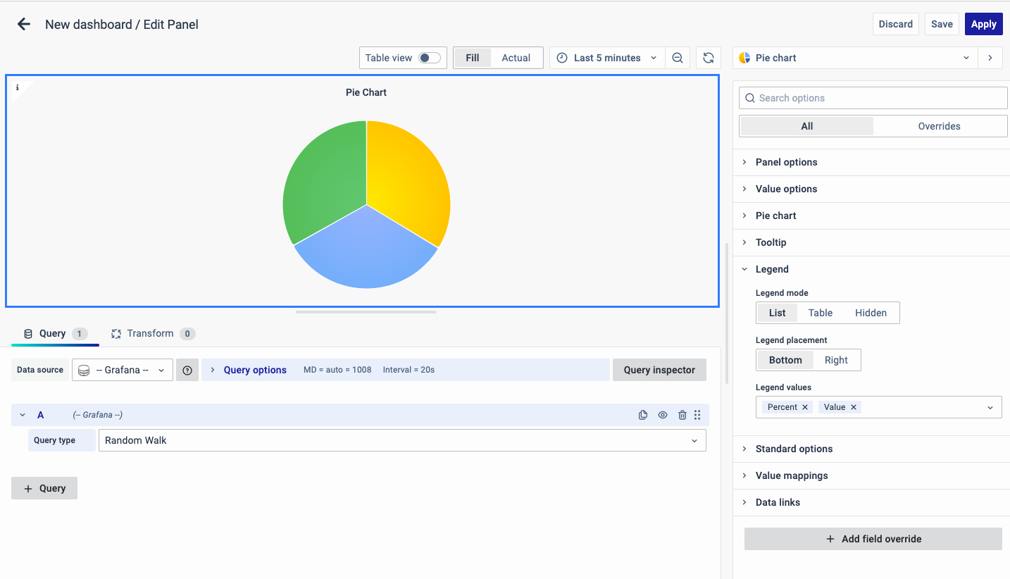Open the Pie chart visualization picker

[855, 58]
